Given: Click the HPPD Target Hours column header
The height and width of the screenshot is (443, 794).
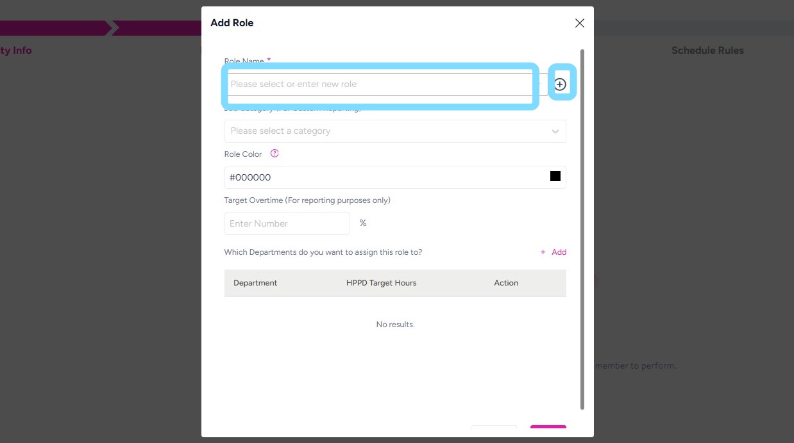Looking at the screenshot, I should (x=381, y=283).
